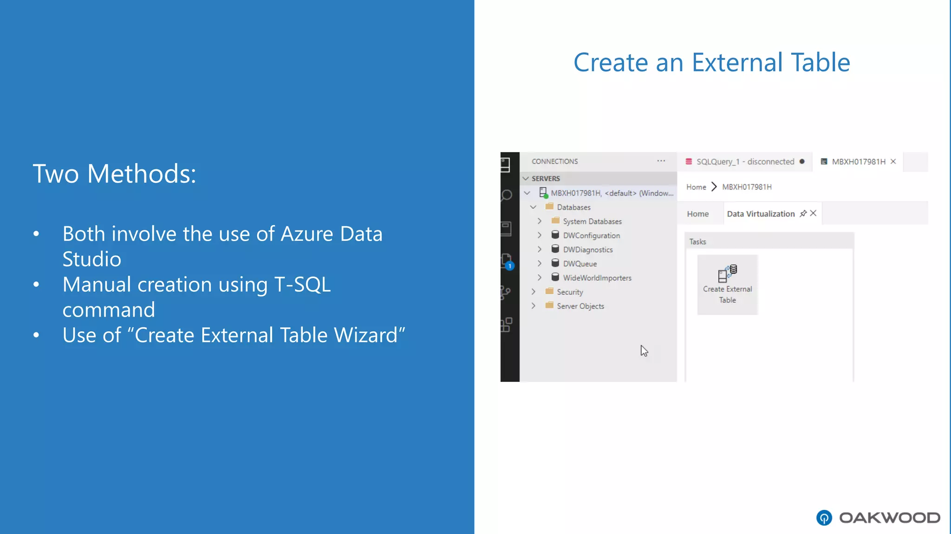Open the Notebooks icon in activity bar
Screen dimensions: 951x534
[x=506, y=228]
